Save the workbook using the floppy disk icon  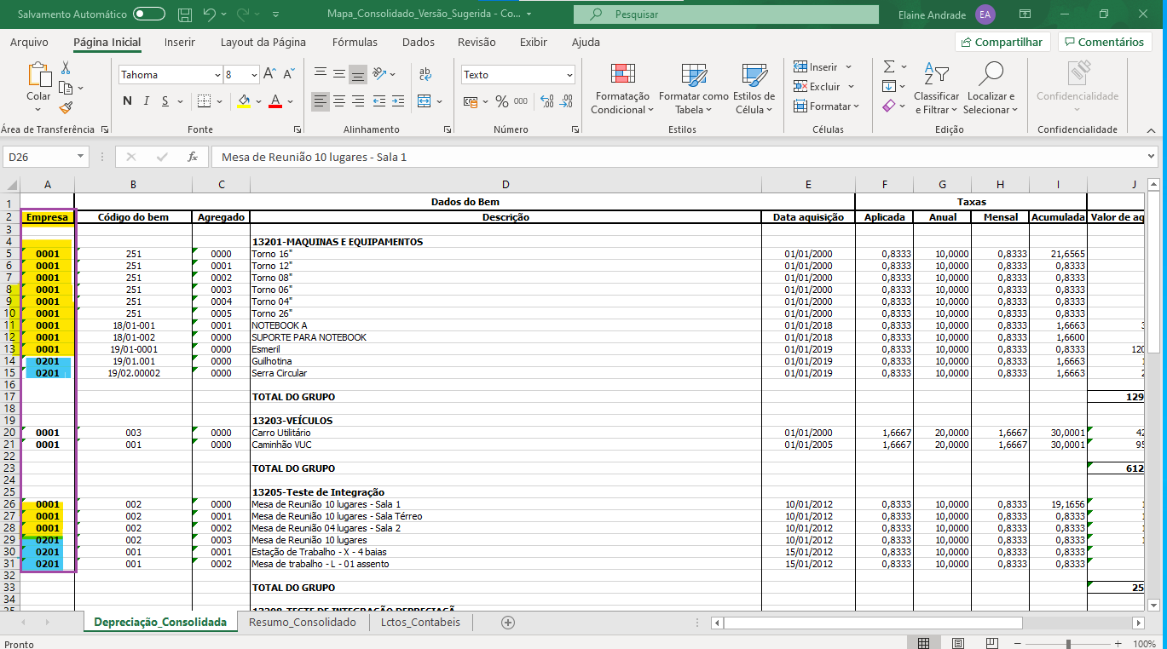pyautogui.click(x=185, y=14)
